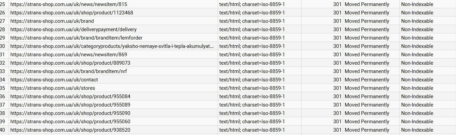
Task: Click the shop/product/955084 URL
Action: point(70,96)
